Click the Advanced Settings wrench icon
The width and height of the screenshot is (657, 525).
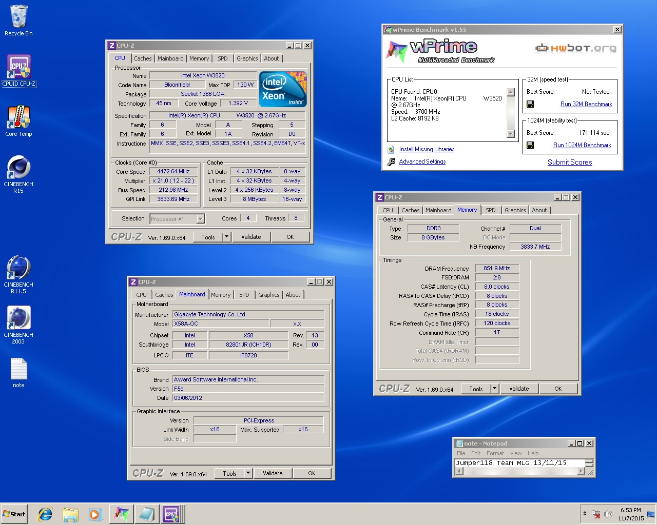pyautogui.click(x=391, y=162)
